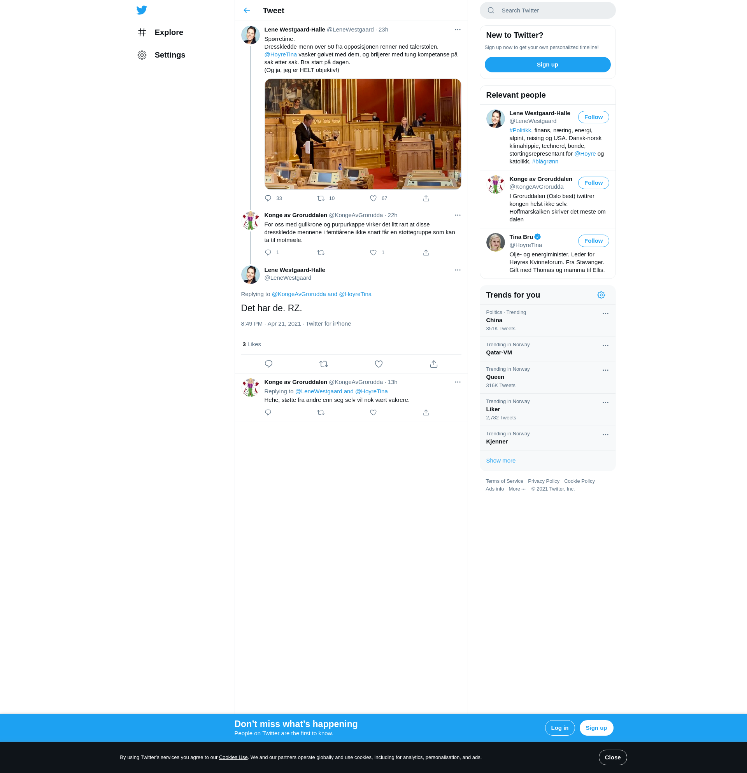The image size is (747, 773).
Task: Open options for the Liker trend
Action: (x=605, y=402)
